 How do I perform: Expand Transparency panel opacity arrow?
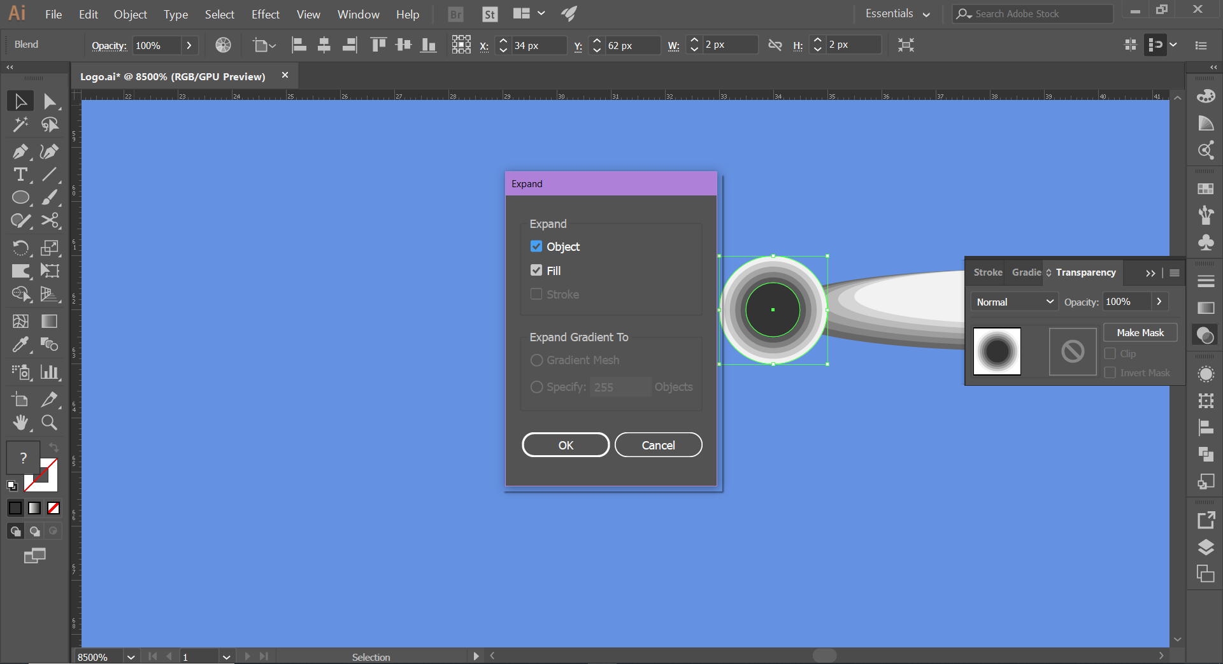pyautogui.click(x=1159, y=302)
